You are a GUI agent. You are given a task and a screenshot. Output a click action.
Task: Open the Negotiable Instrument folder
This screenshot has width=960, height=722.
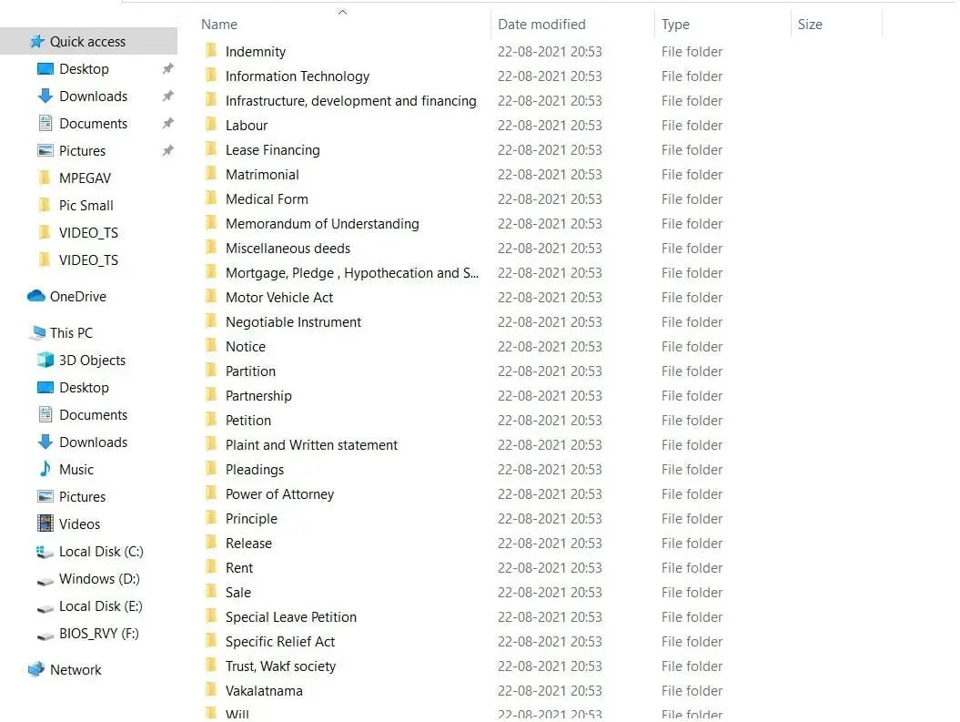pos(292,321)
